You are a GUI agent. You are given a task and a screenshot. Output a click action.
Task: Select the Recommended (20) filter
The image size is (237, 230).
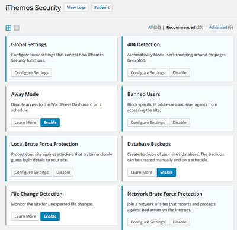click(185, 27)
